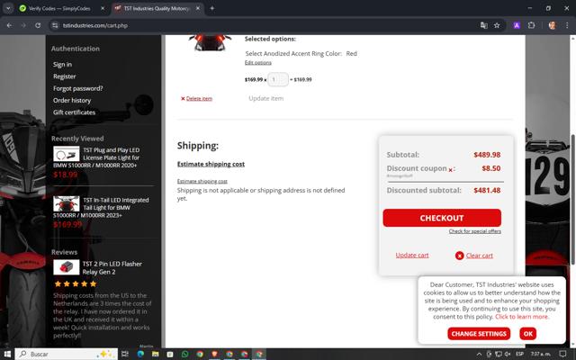Image resolution: width=576 pixels, height=360 pixels.
Task: Close the TST Industries tab
Action: (x=198, y=8)
